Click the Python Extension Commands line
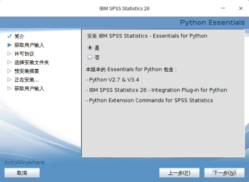 [x=149, y=100]
